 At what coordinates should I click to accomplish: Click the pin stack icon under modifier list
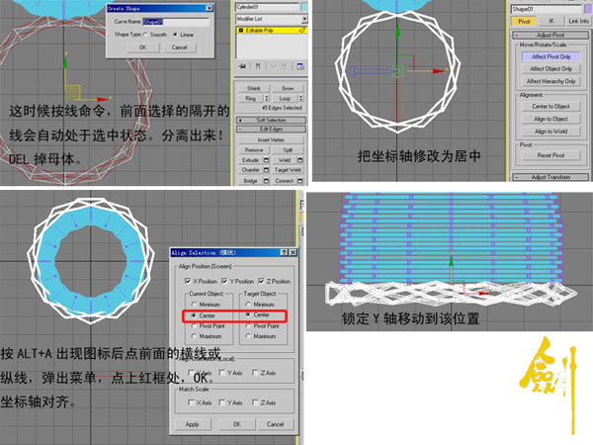(242, 66)
